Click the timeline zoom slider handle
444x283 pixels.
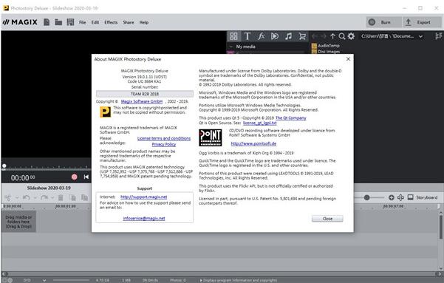pyautogui.click(x=366, y=197)
